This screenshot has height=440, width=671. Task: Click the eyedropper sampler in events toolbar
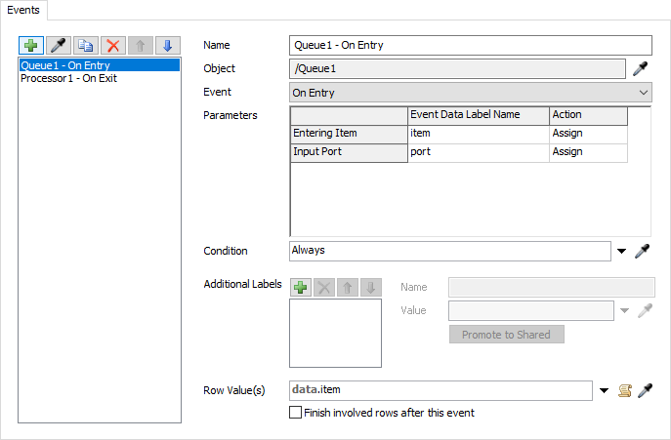(58, 46)
